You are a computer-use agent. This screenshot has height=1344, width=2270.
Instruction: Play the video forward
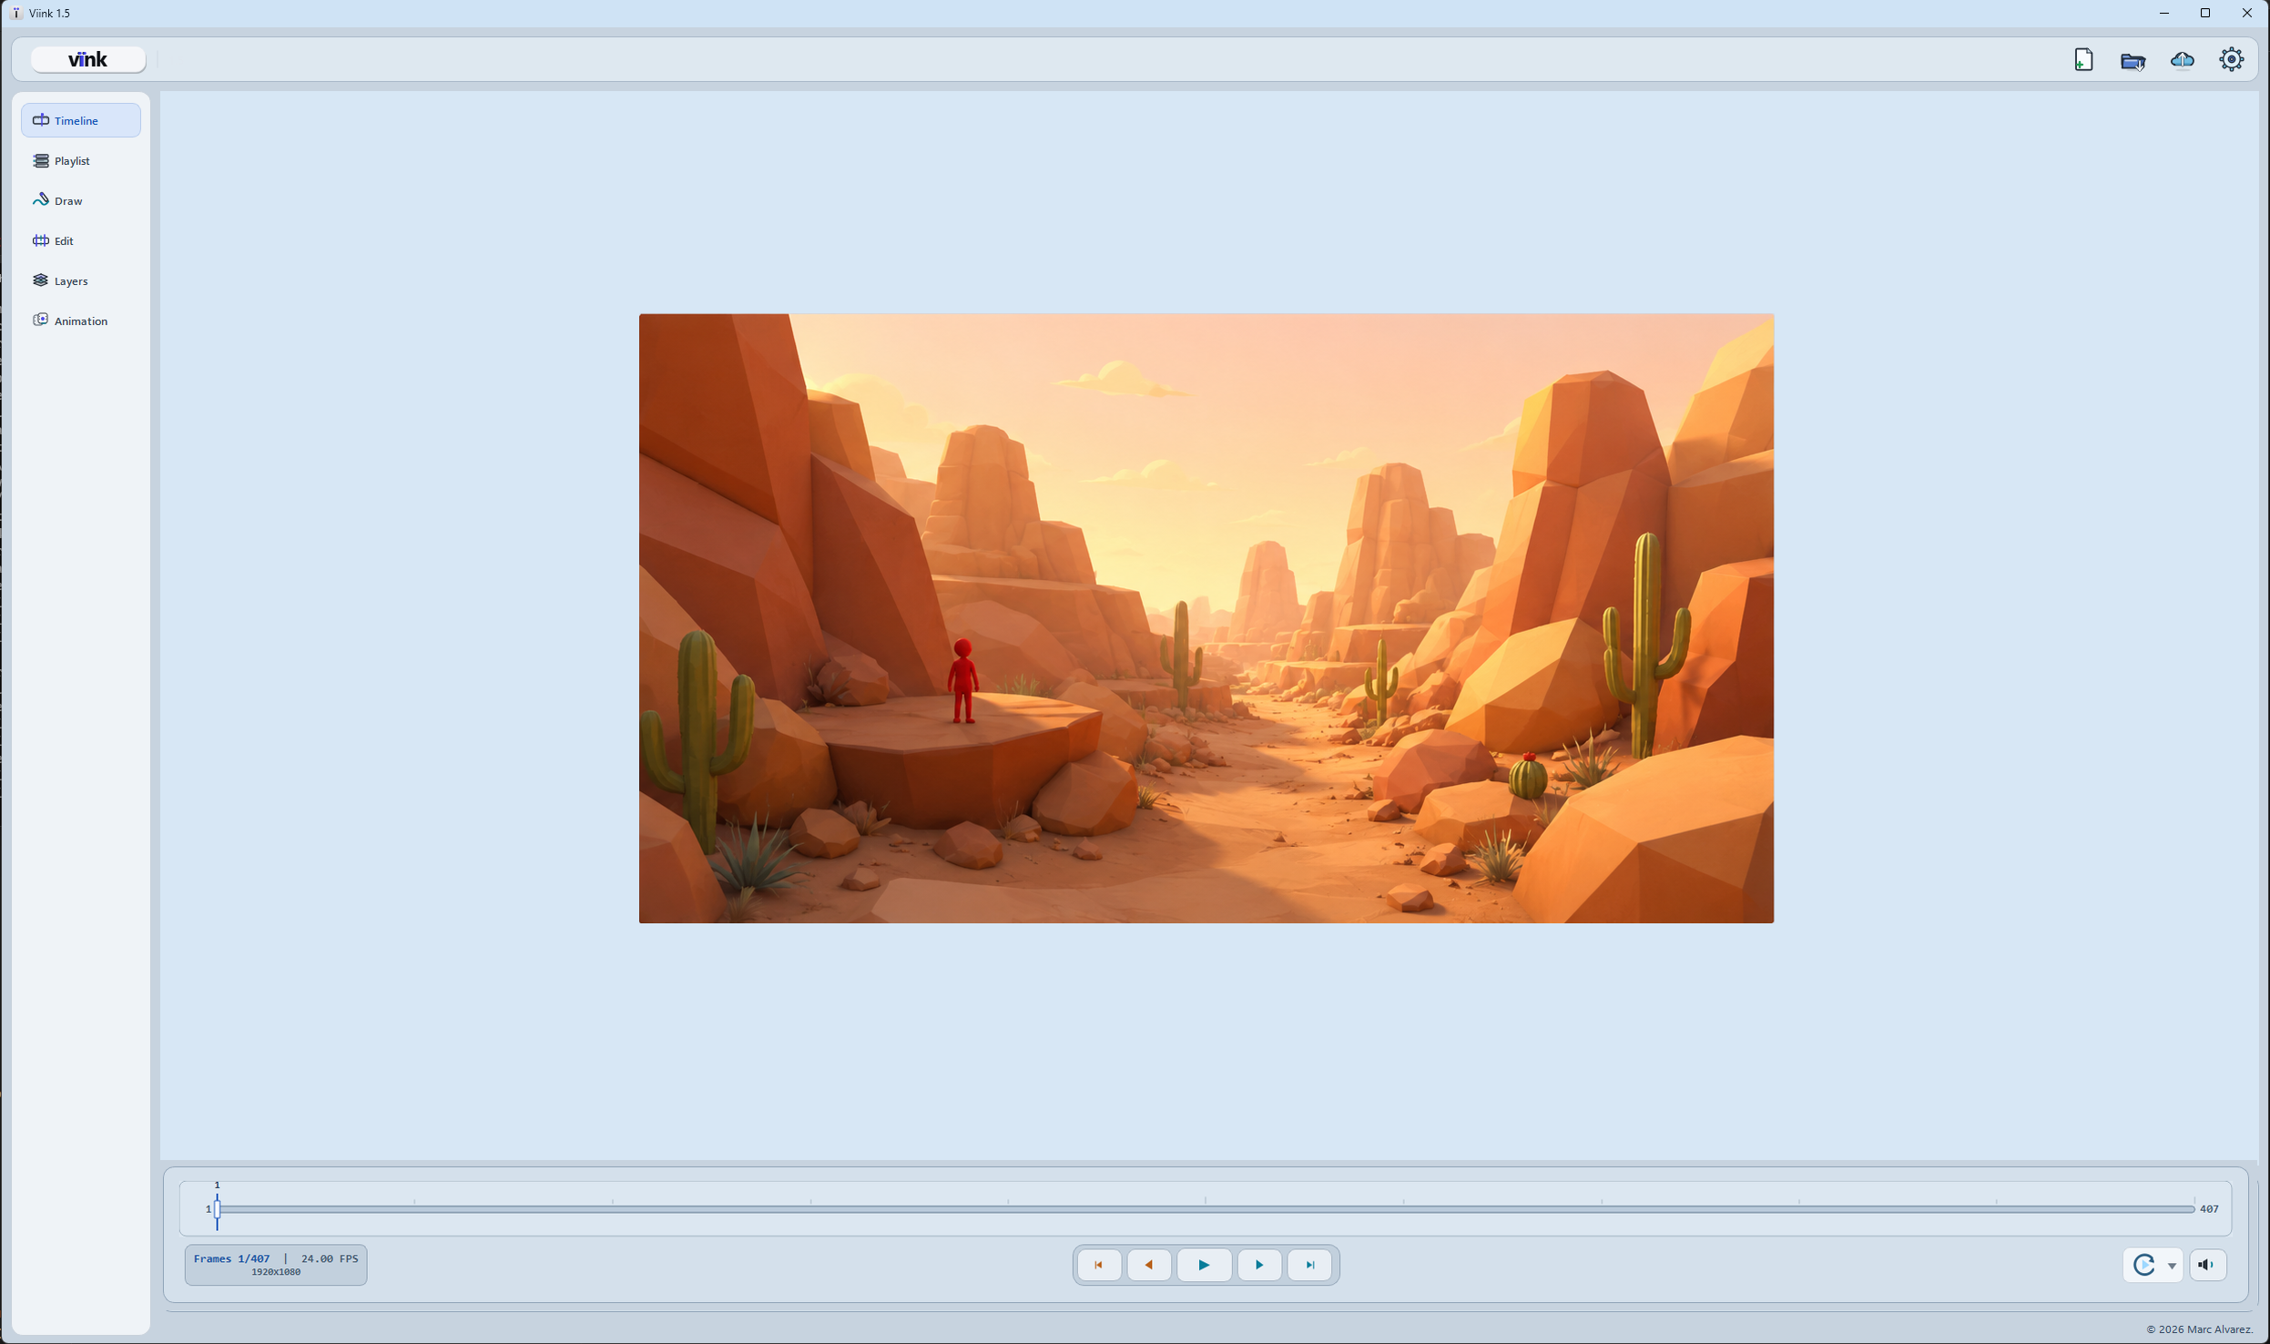coord(1204,1264)
